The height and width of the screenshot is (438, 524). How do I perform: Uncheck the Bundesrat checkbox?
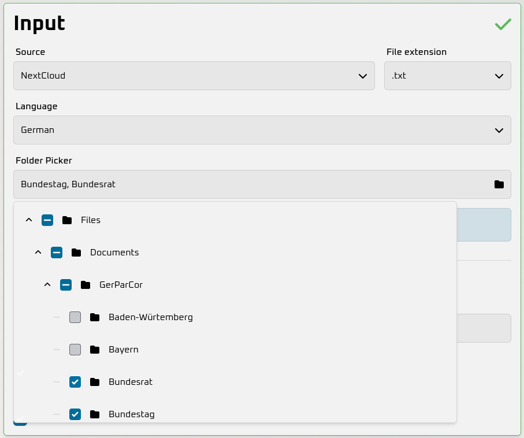pyautogui.click(x=75, y=382)
